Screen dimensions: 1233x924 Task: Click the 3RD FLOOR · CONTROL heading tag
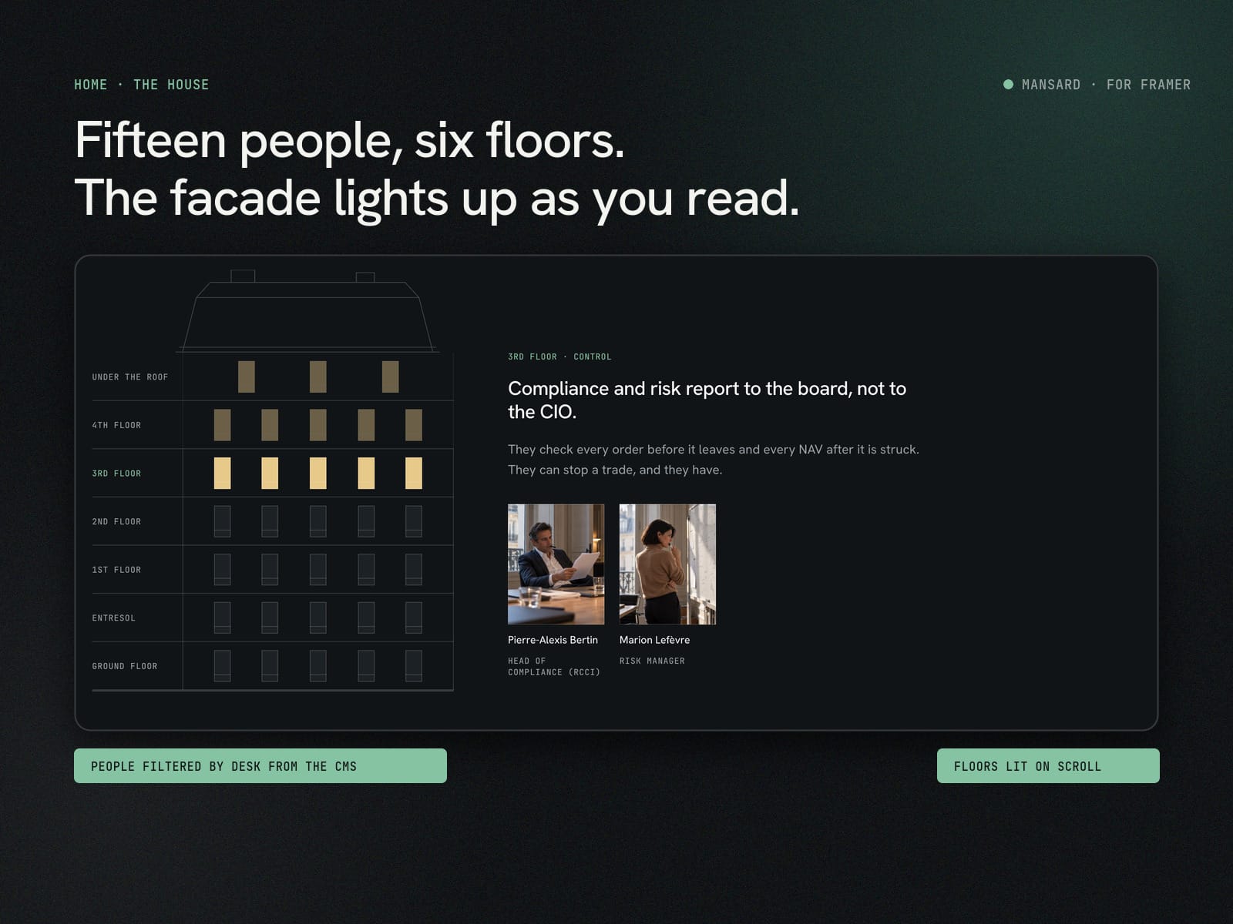coord(559,357)
